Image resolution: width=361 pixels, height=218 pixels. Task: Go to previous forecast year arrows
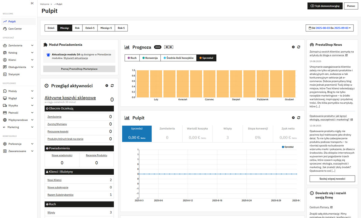point(166,47)
